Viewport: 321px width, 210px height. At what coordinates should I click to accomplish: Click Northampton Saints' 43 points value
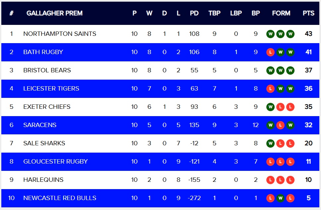pos(308,34)
